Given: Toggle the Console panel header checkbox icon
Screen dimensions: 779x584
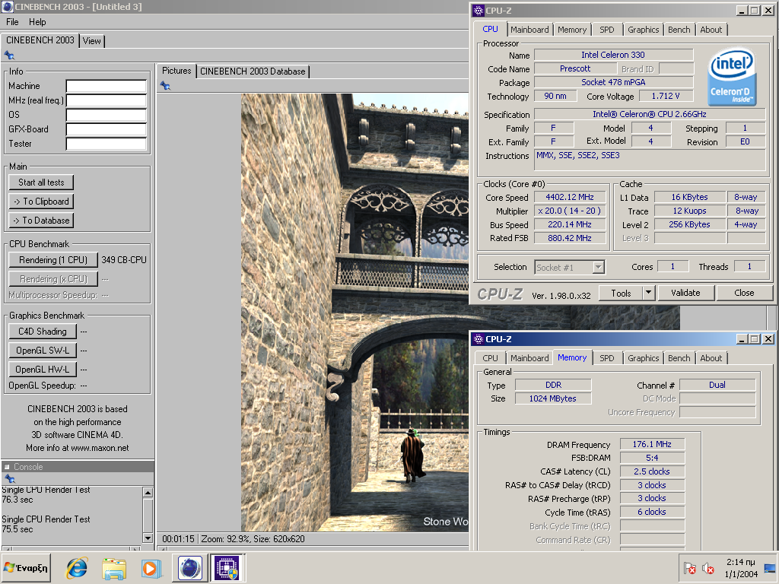Looking at the screenshot, I should pyautogui.click(x=7, y=467).
